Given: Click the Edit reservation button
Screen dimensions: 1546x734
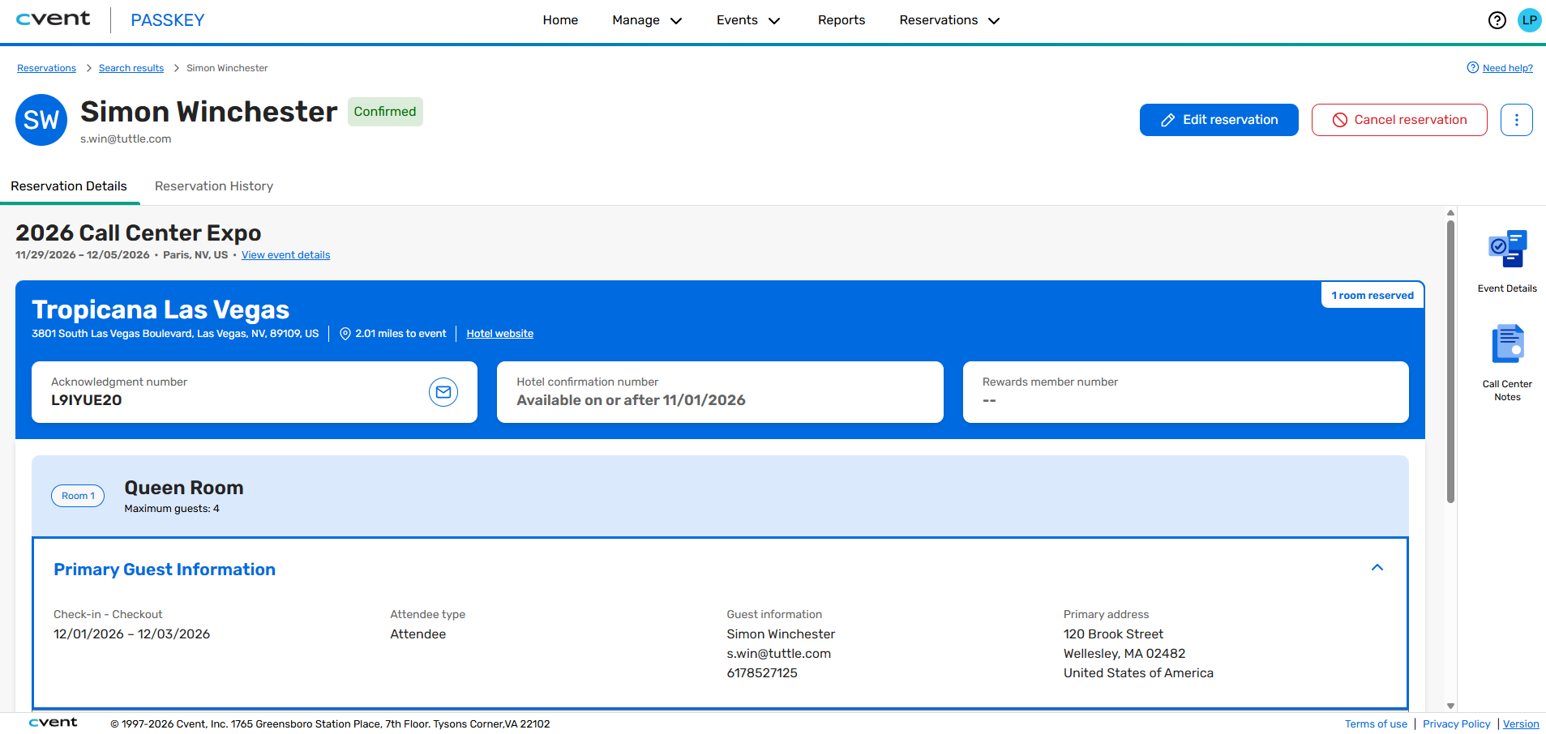Looking at the screenshot, I should click(x=1218, y=120).
